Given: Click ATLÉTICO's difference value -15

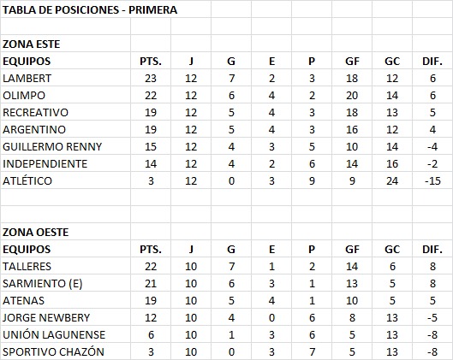Looking at the screenshot, I should (x=432, y=181).
